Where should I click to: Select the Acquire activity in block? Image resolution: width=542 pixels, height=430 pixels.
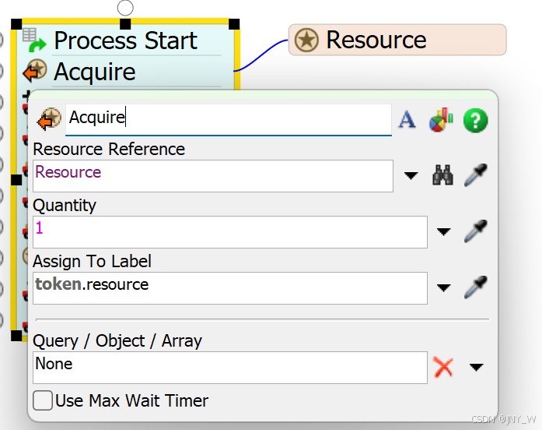(95, 72)
